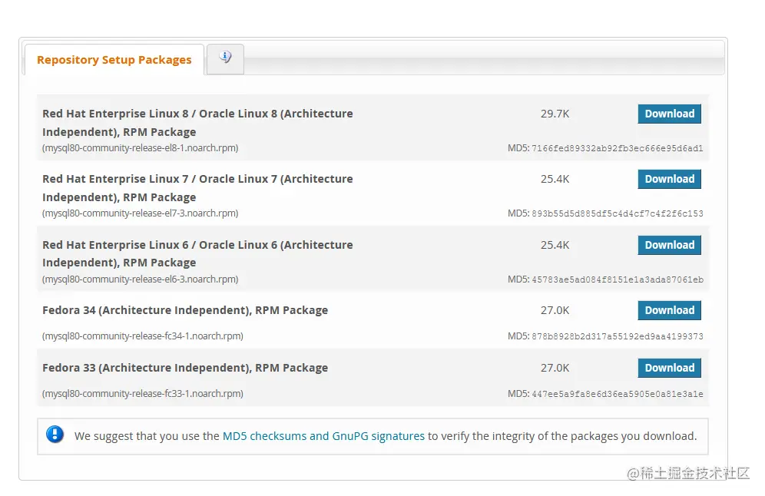Click the Fedora 34 package title

[185, 310]
